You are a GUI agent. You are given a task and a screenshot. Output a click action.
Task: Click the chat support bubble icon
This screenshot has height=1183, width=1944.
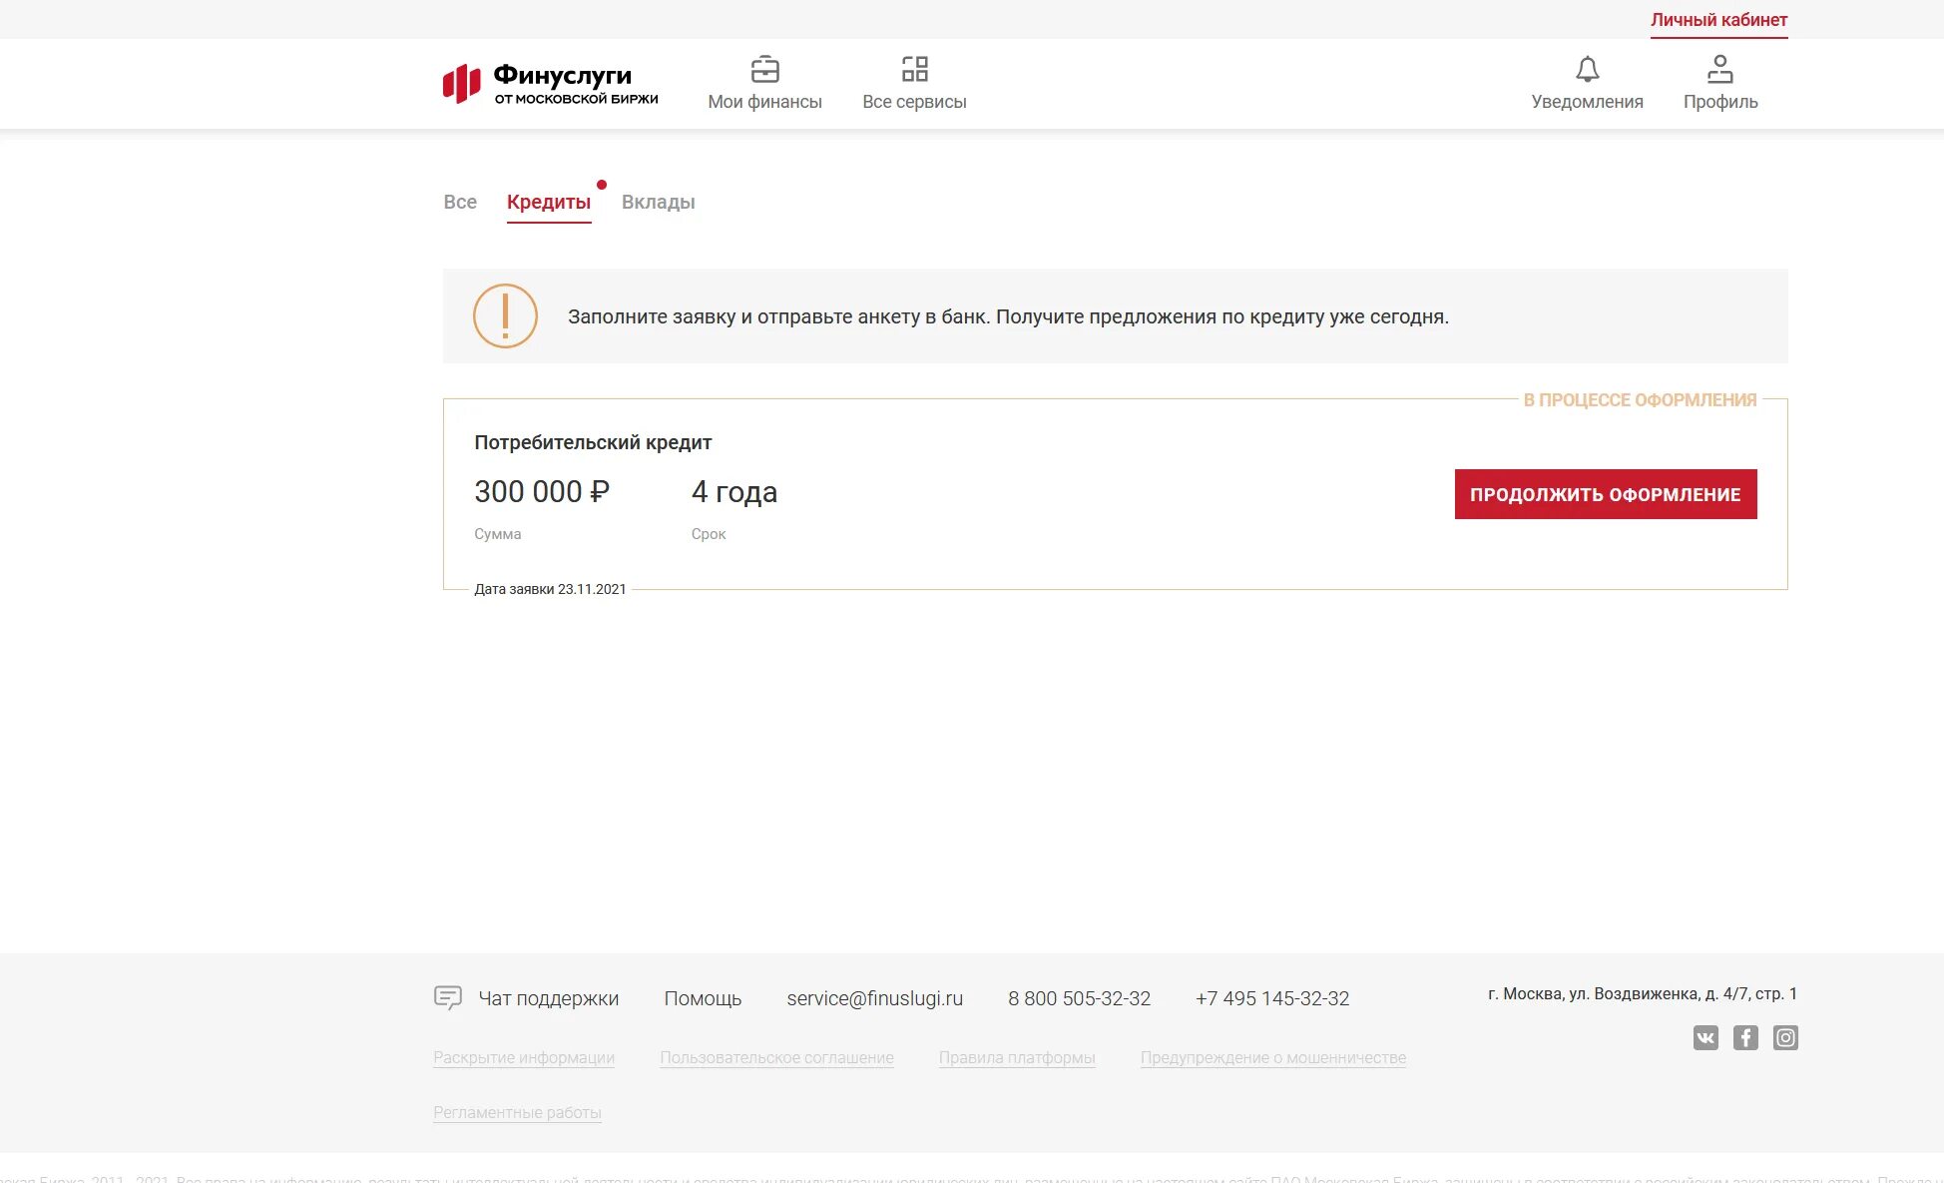[x=447, y=997]
